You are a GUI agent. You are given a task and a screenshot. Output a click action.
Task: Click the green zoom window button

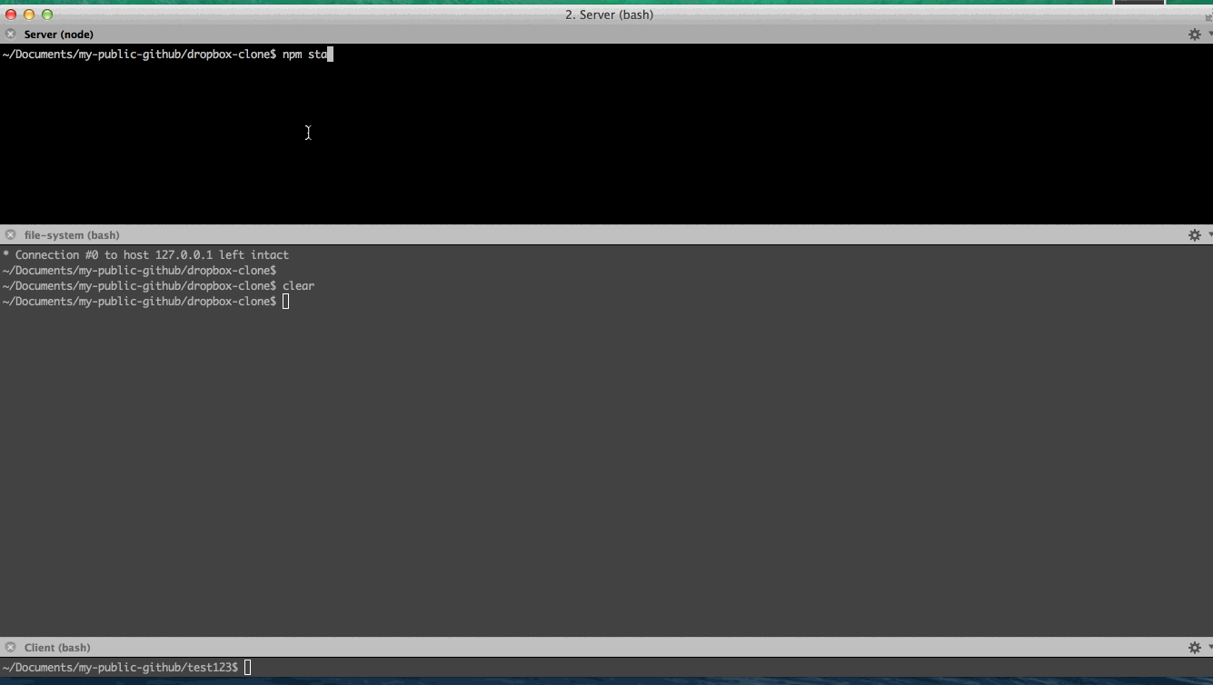47,15
